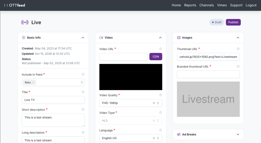
Task: Click the Title input field
Action: click(x=53, y=100)
